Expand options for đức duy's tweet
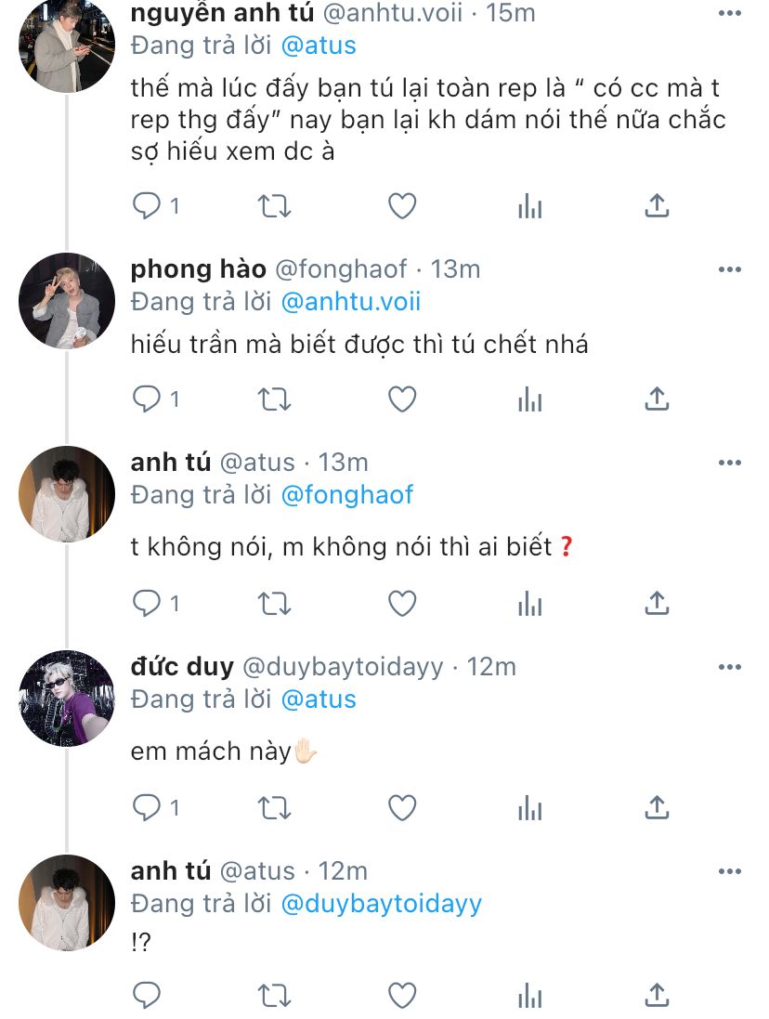Viewport: 769px width, 1019px height. [x=730, y=667]
